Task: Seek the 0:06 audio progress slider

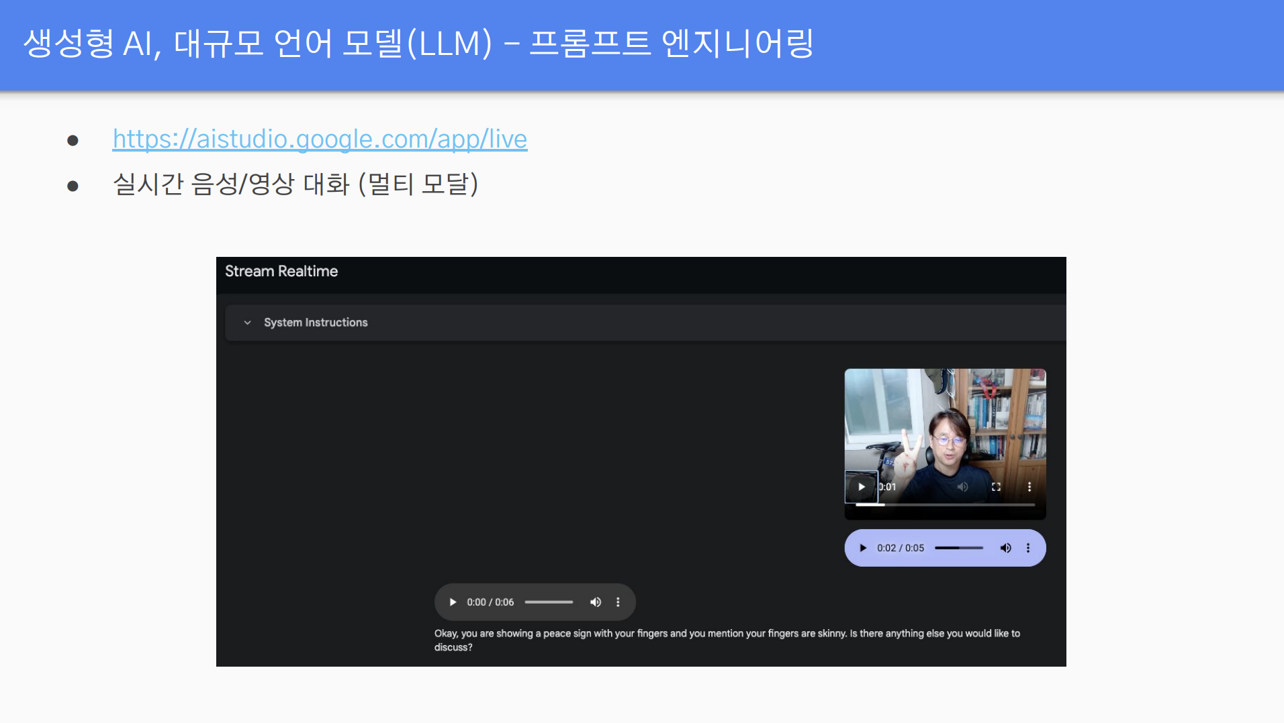Action: pyautogui.click(x=549, y=602)
